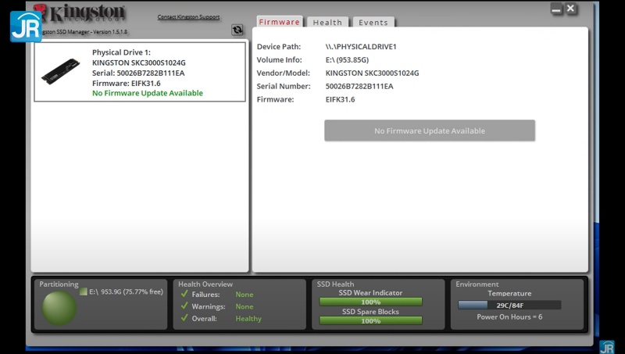Click the Physical Drive 1 label
Image resolution: width=625 pixels, height=354 pixels.
coord(121,52)
